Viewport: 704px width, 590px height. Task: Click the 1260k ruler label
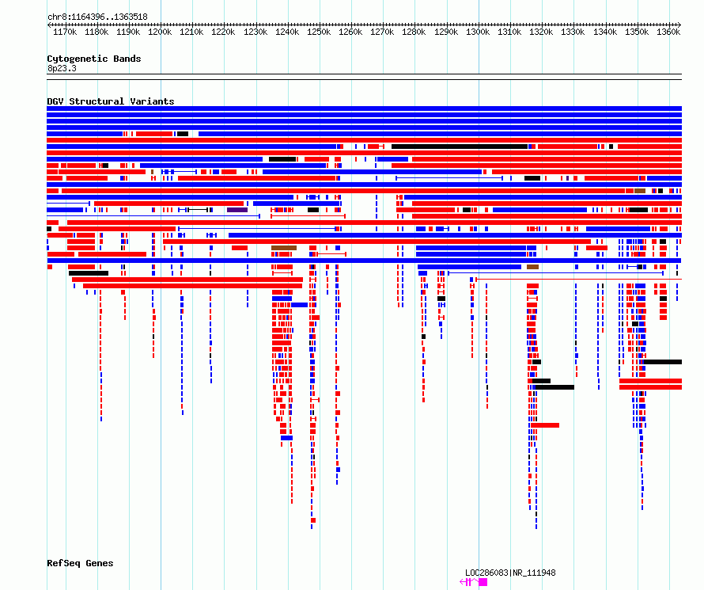350,32
